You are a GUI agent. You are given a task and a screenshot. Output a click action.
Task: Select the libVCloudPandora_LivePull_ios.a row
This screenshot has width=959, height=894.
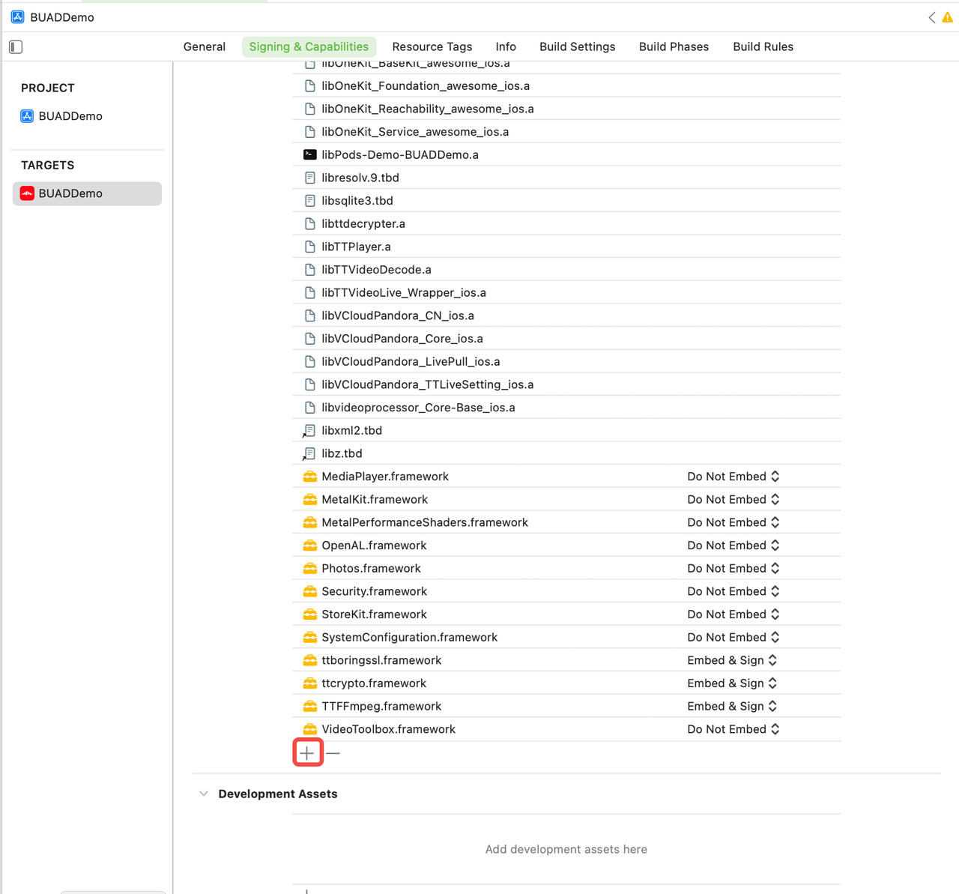(566, 361)
